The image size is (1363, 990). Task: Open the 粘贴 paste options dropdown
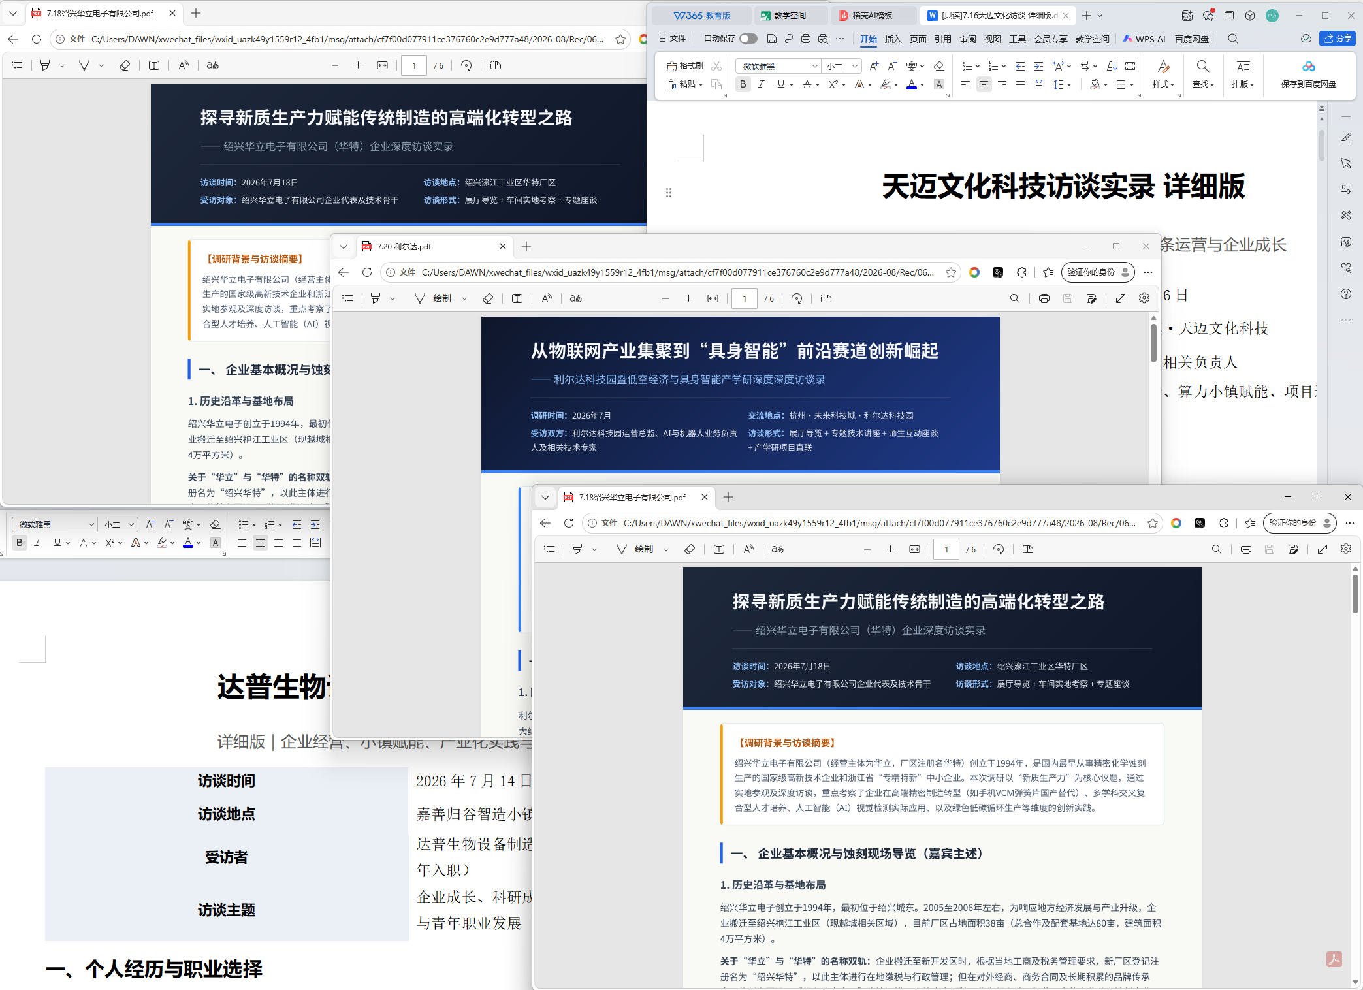pyautogui.click(x=701, y=84)
